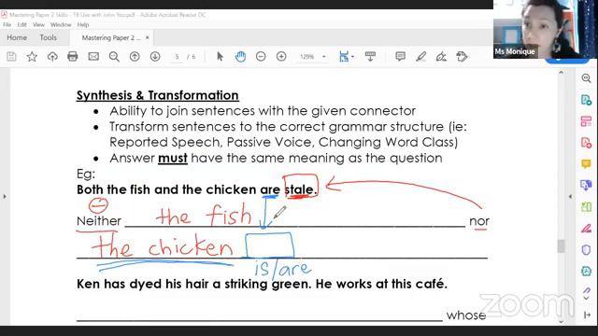Add a comment bubble
This screenshot has width=598, height=336.
(x=401, y=57)
